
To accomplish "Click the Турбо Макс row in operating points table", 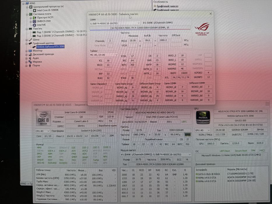I will [76, 182].
